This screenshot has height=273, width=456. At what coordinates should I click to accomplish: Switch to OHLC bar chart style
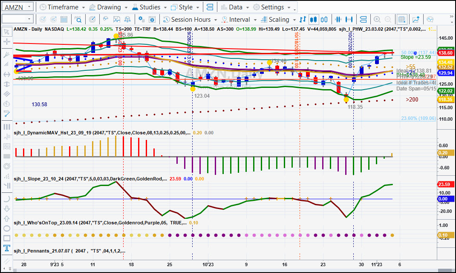pos(303,20)
